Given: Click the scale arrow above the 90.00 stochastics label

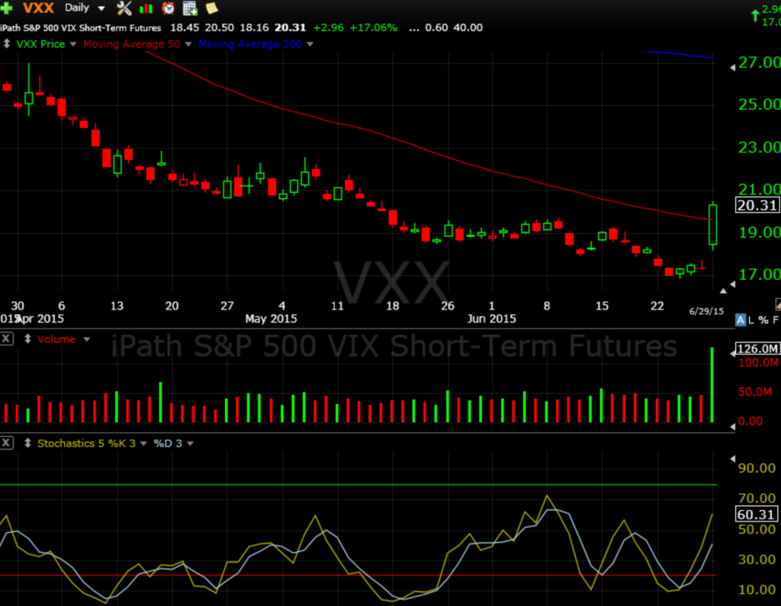Looking at the screenshot, I should (733, 459).
